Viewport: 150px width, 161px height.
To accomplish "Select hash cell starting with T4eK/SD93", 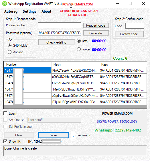I will [x=75, y=89].
